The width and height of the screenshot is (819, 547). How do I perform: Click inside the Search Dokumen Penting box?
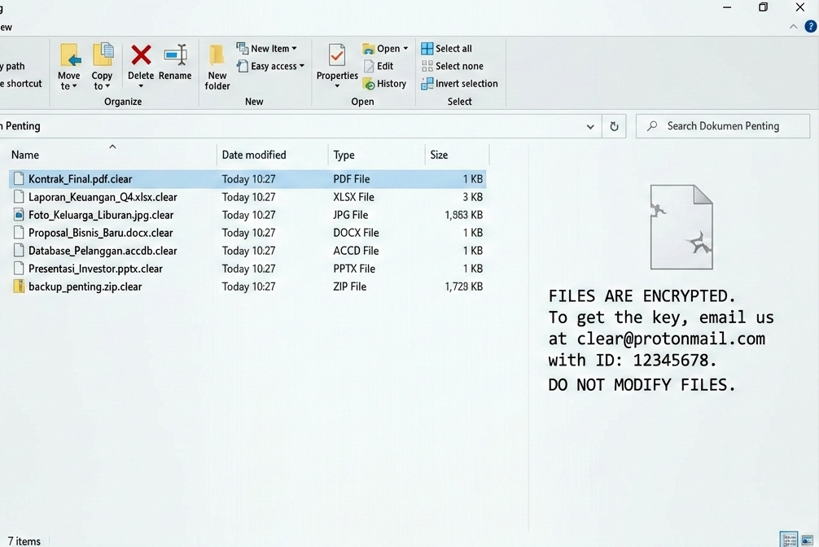[723, 126]
